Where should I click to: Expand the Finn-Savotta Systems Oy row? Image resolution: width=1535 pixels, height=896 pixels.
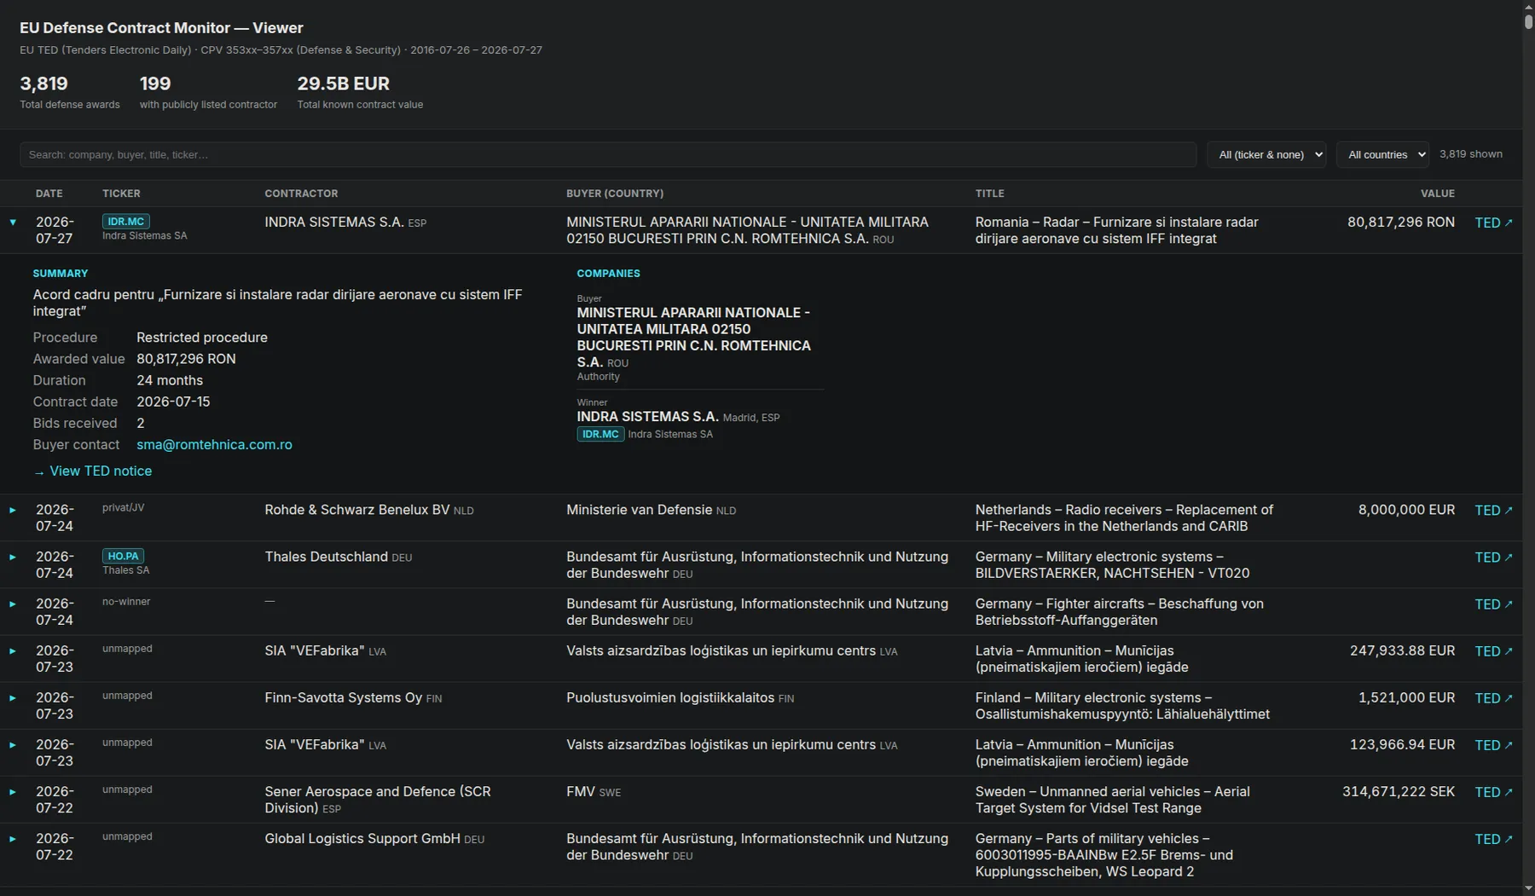(13, 697)
